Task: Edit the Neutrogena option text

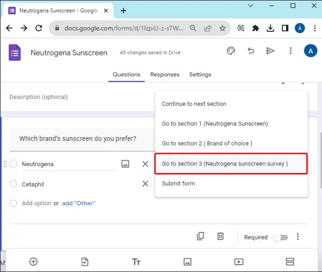Action: coord(69,164)
